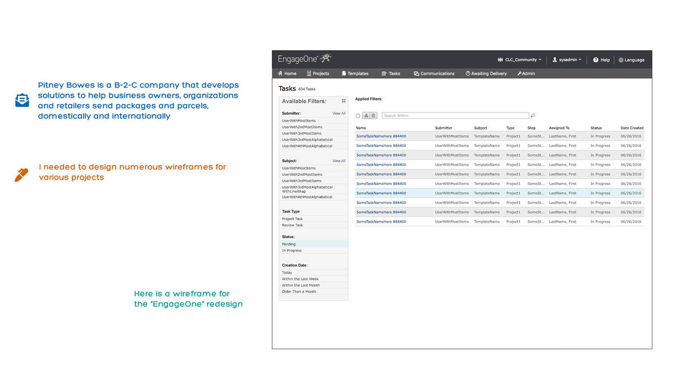The width and height of the screenshot is (687, 386).
Task: Filter by Within the Last Week
Action: coord(300,279)
